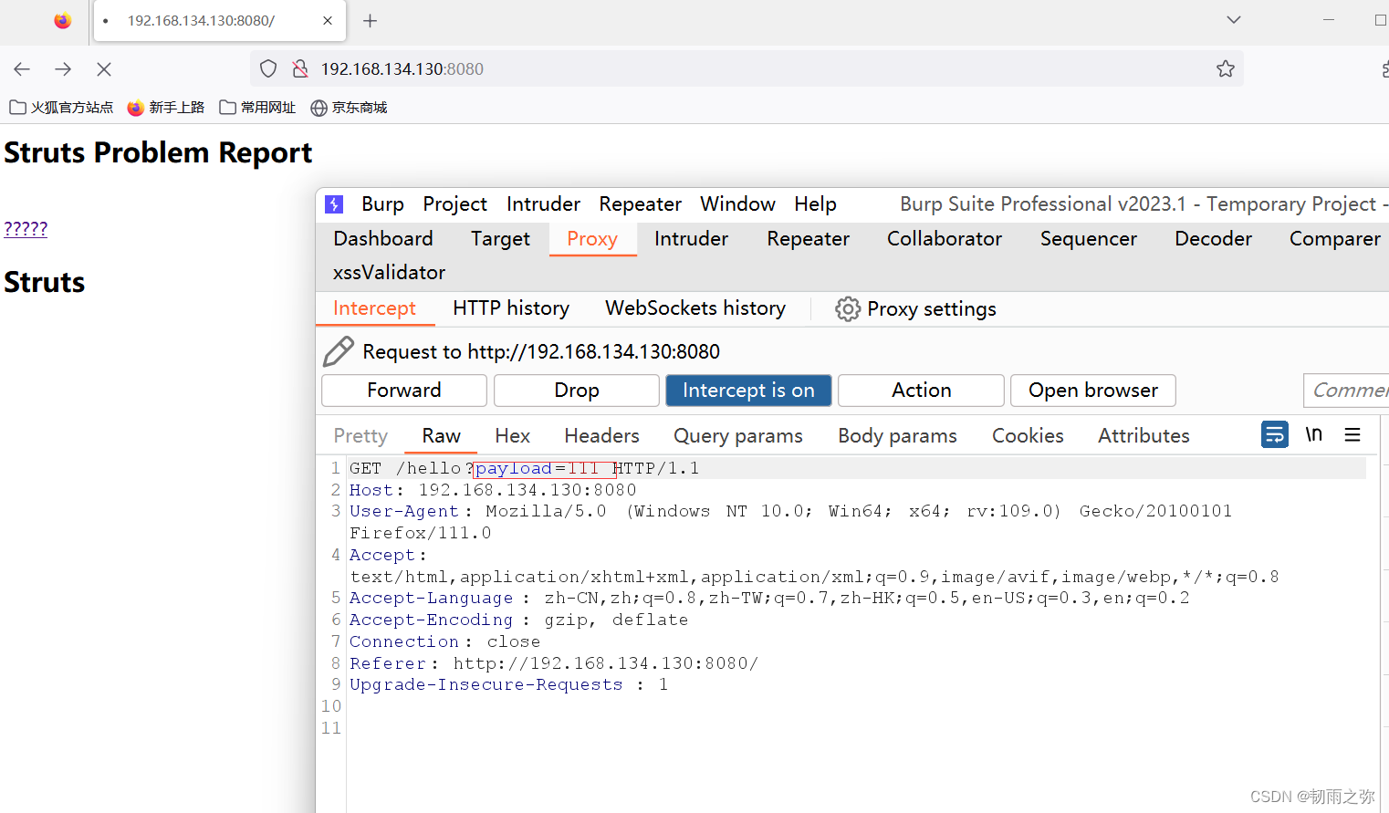
Task: Go back using browser back arrow
Action: [22, 68]
